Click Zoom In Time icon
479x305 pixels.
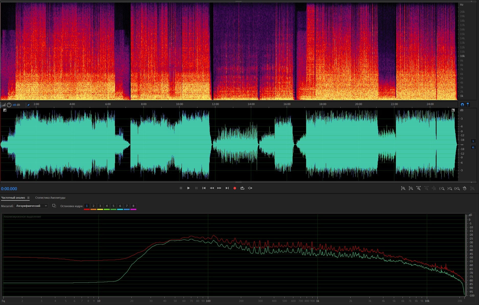[418, 188]
